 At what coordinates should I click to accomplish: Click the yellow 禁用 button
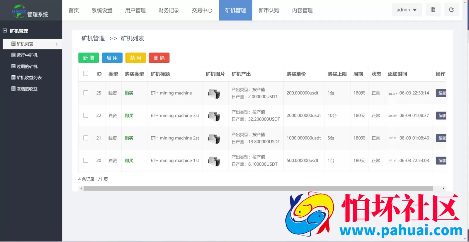pos(135,58)
